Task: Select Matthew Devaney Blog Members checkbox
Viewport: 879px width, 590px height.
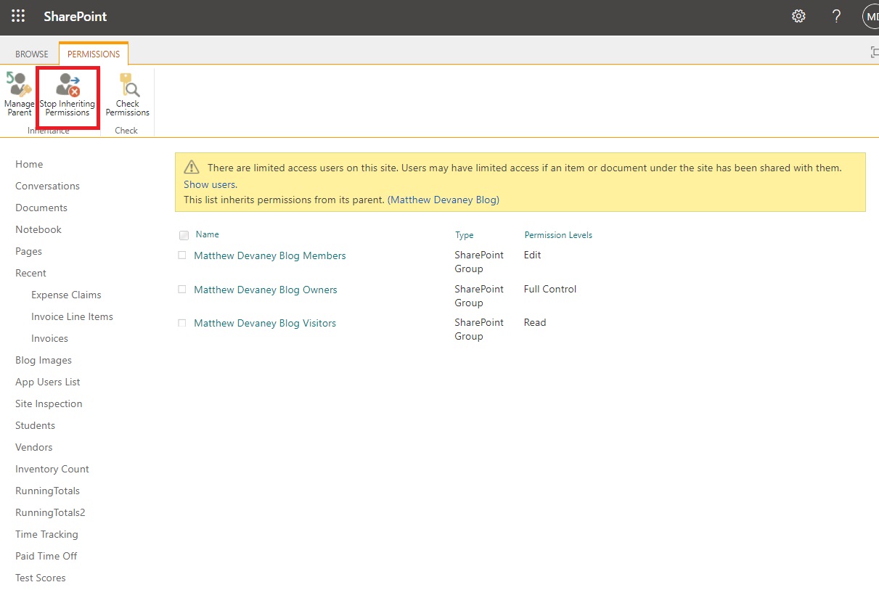Action: click(x=181, y=255)
